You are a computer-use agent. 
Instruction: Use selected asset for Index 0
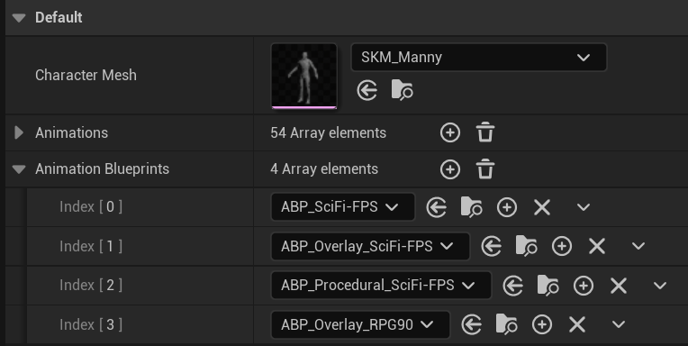(437, 207)
